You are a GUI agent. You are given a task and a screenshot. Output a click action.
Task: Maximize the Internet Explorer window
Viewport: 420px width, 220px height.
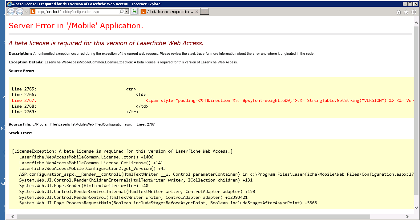(x=410, y=4)
